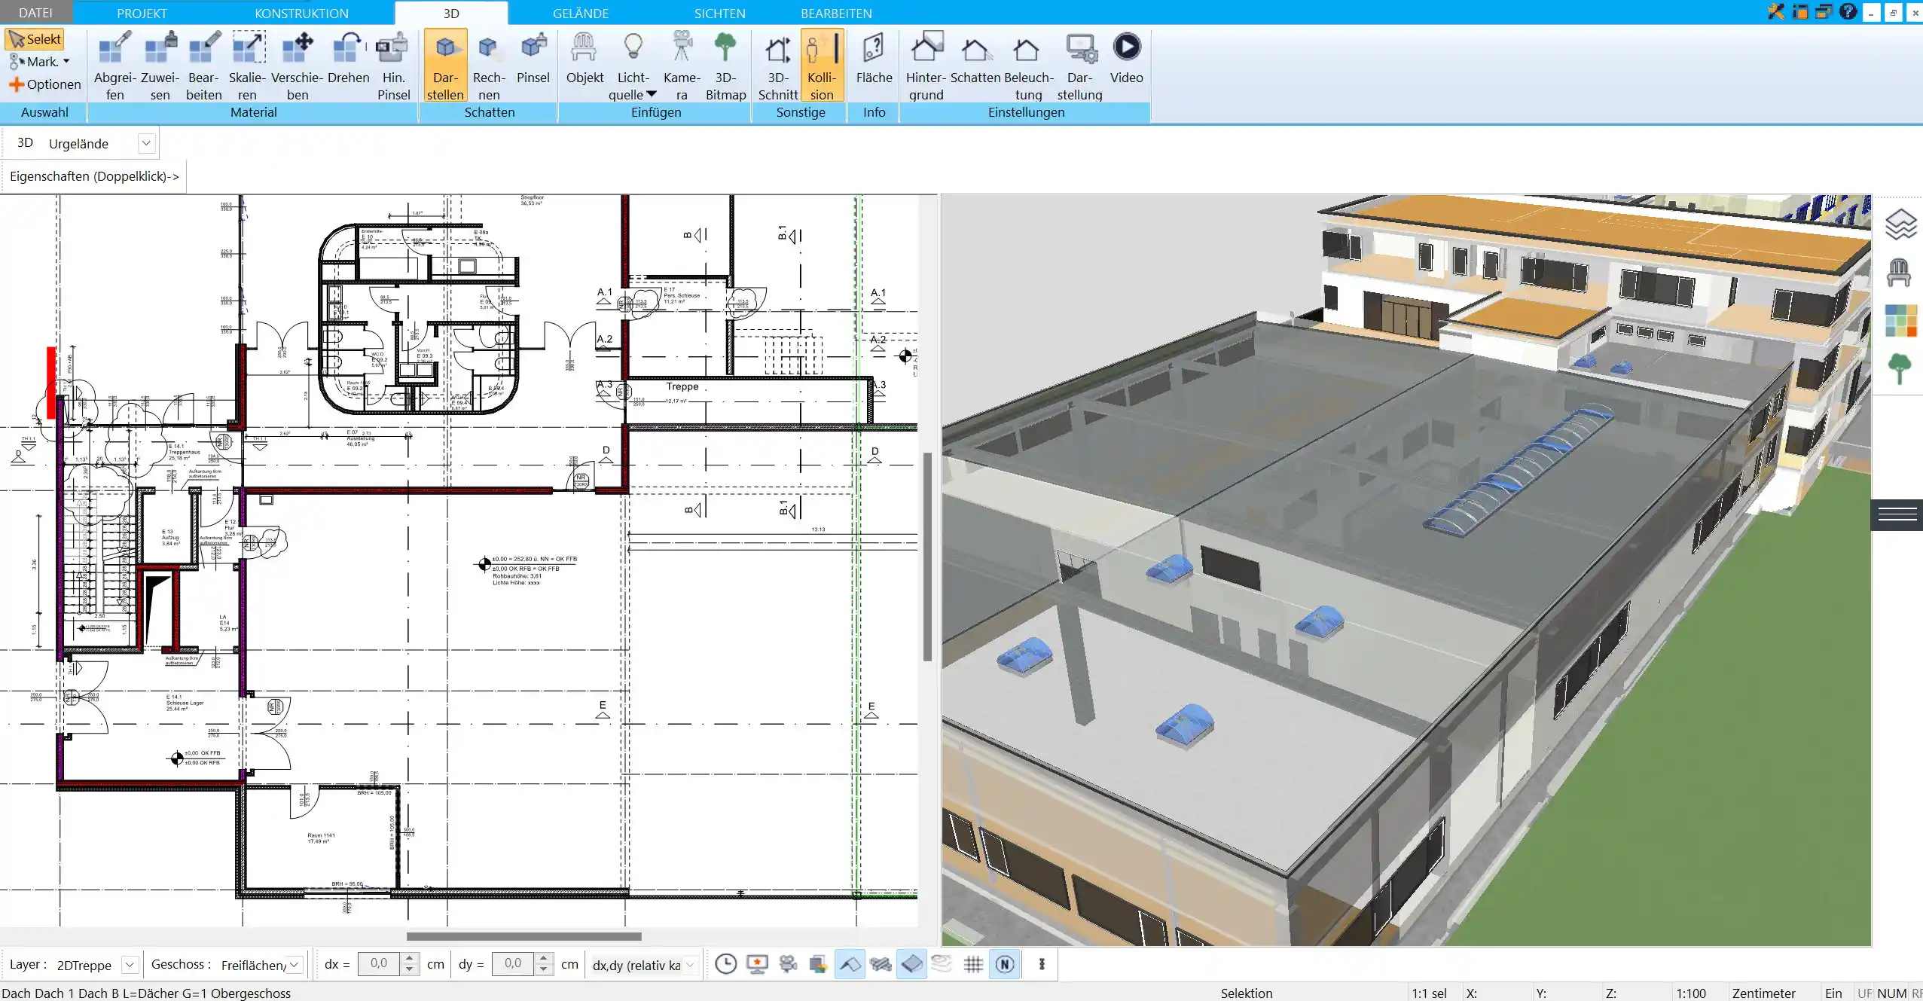Image resolution: width=1923 pixels, height=1001 pixels.
Task: Toggle the roof display button in bottom toolbar
Action: [x=850, y=964]
